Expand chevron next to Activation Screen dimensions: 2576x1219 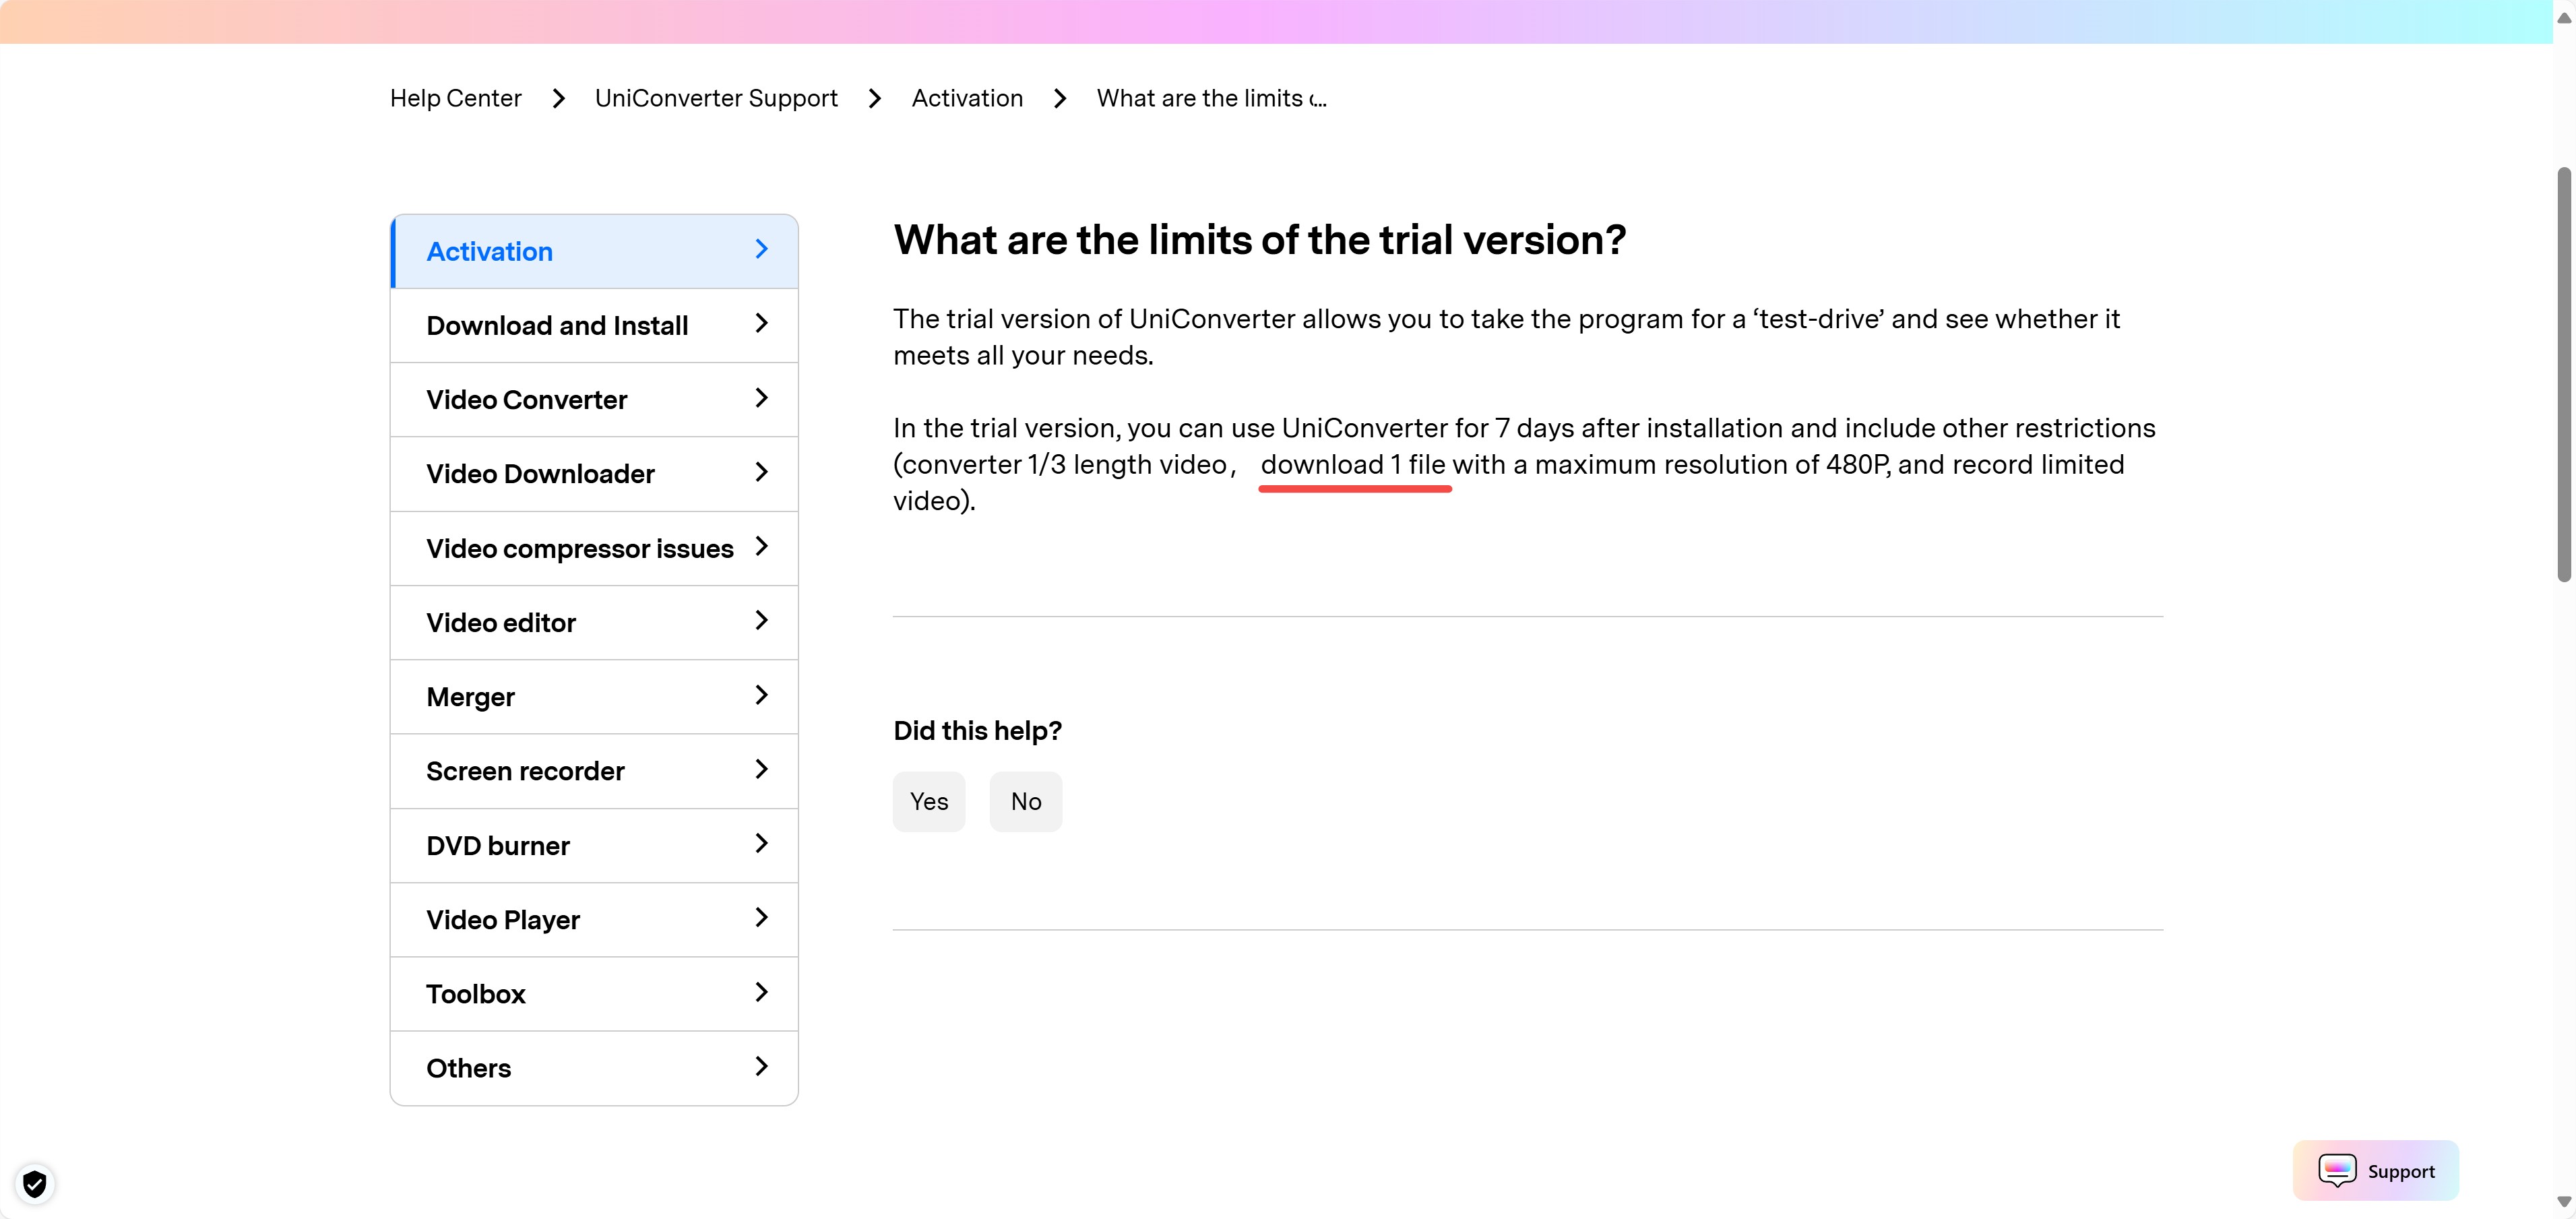(x=762, y=249)
